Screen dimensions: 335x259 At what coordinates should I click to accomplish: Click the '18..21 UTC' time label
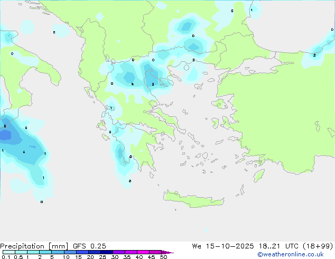coord(278,246)
